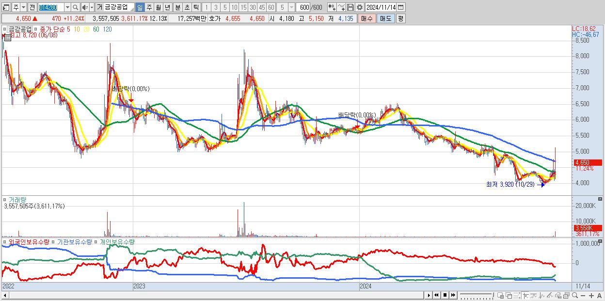Viewport: 605px width, 301px height.
Task: Select the 일 (daily) period button
Action: [140, 7]
